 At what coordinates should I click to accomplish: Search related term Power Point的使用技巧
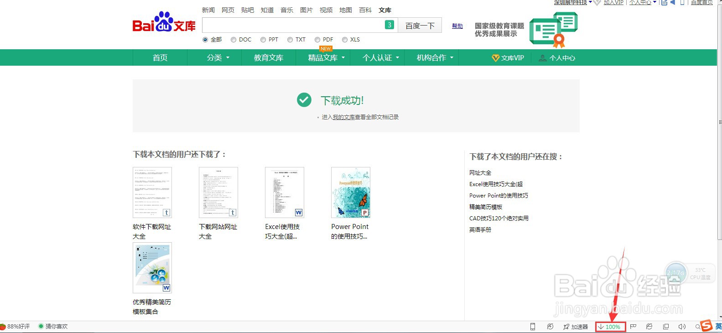tap(499, 196)
